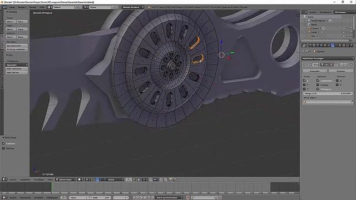This screenshot has height=200, width=356.
Task: Open the Fenster menu
Action: [33, 7]
